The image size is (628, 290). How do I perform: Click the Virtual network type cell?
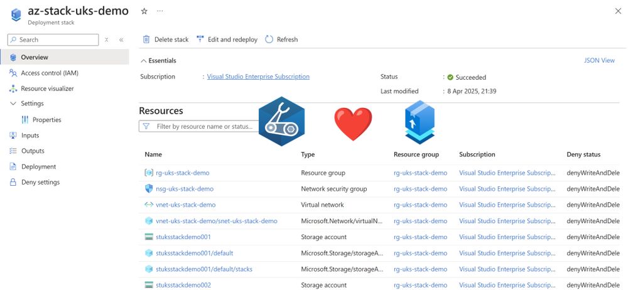click(322, 205)
